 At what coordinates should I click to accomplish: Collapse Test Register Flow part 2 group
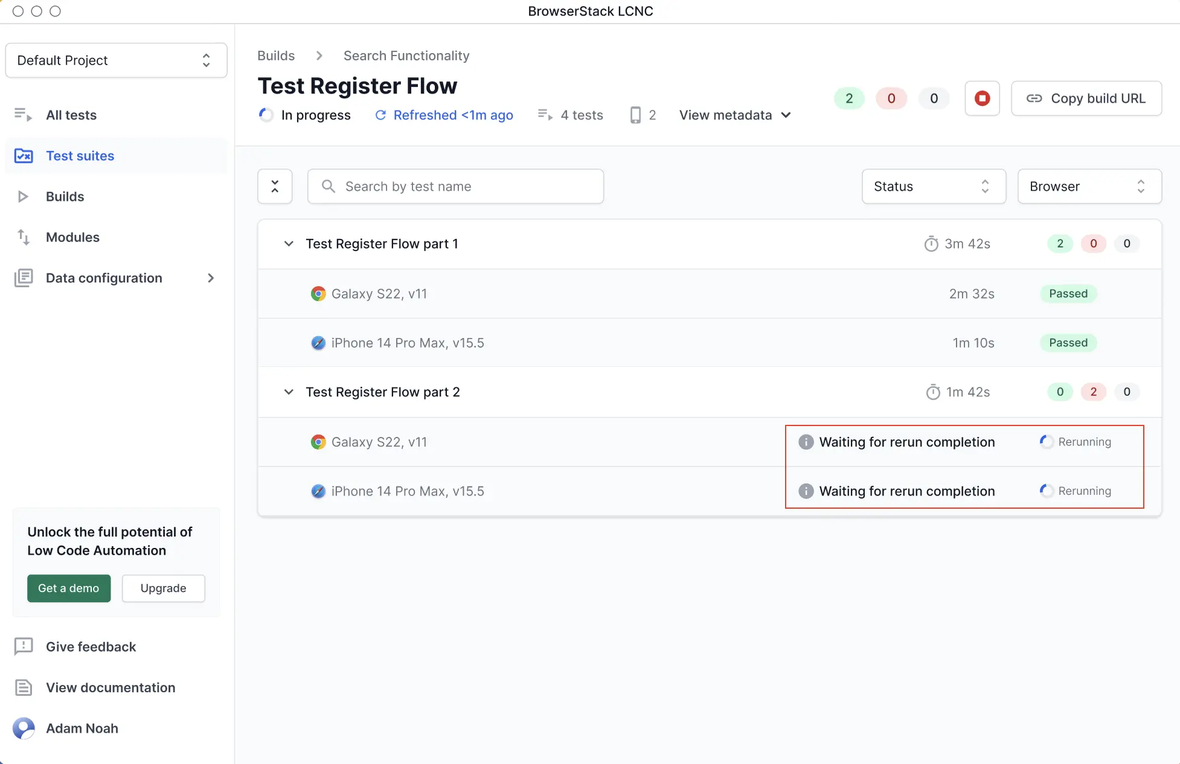(x=289, y=392)
